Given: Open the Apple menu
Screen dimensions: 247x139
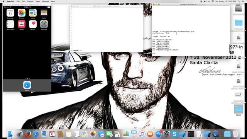Looking at the screenshot, I should click(3, 2).
